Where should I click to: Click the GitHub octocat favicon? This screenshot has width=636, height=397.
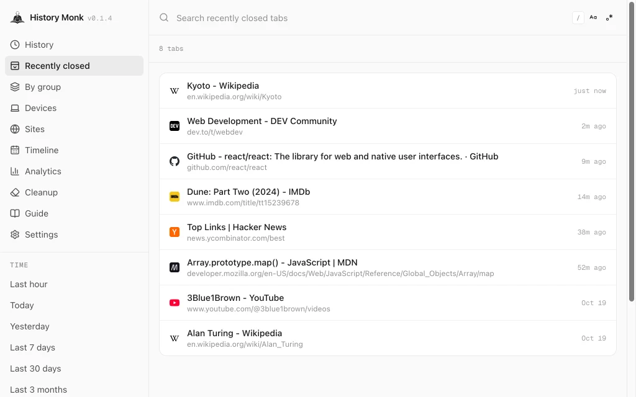[175, 161]
